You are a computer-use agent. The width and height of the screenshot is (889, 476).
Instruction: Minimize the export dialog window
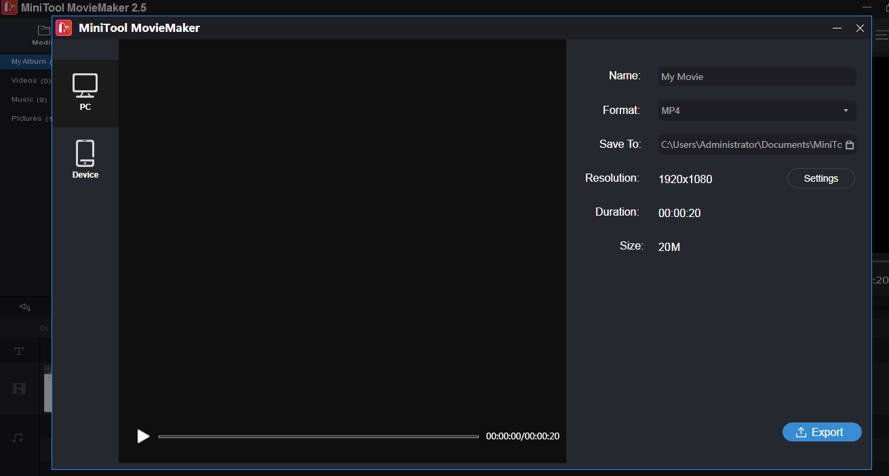point(837,28)
